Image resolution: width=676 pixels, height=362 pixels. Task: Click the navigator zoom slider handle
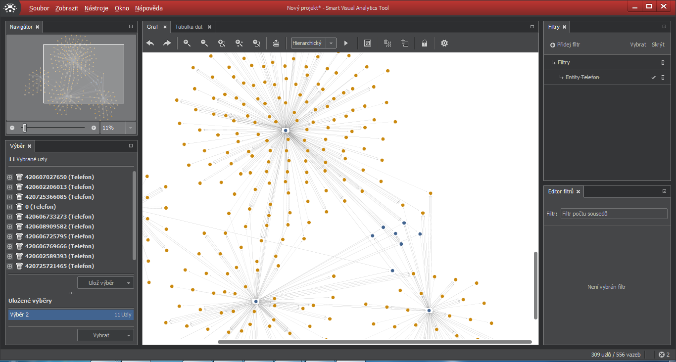pyautogui.click(x=25, y=128)
